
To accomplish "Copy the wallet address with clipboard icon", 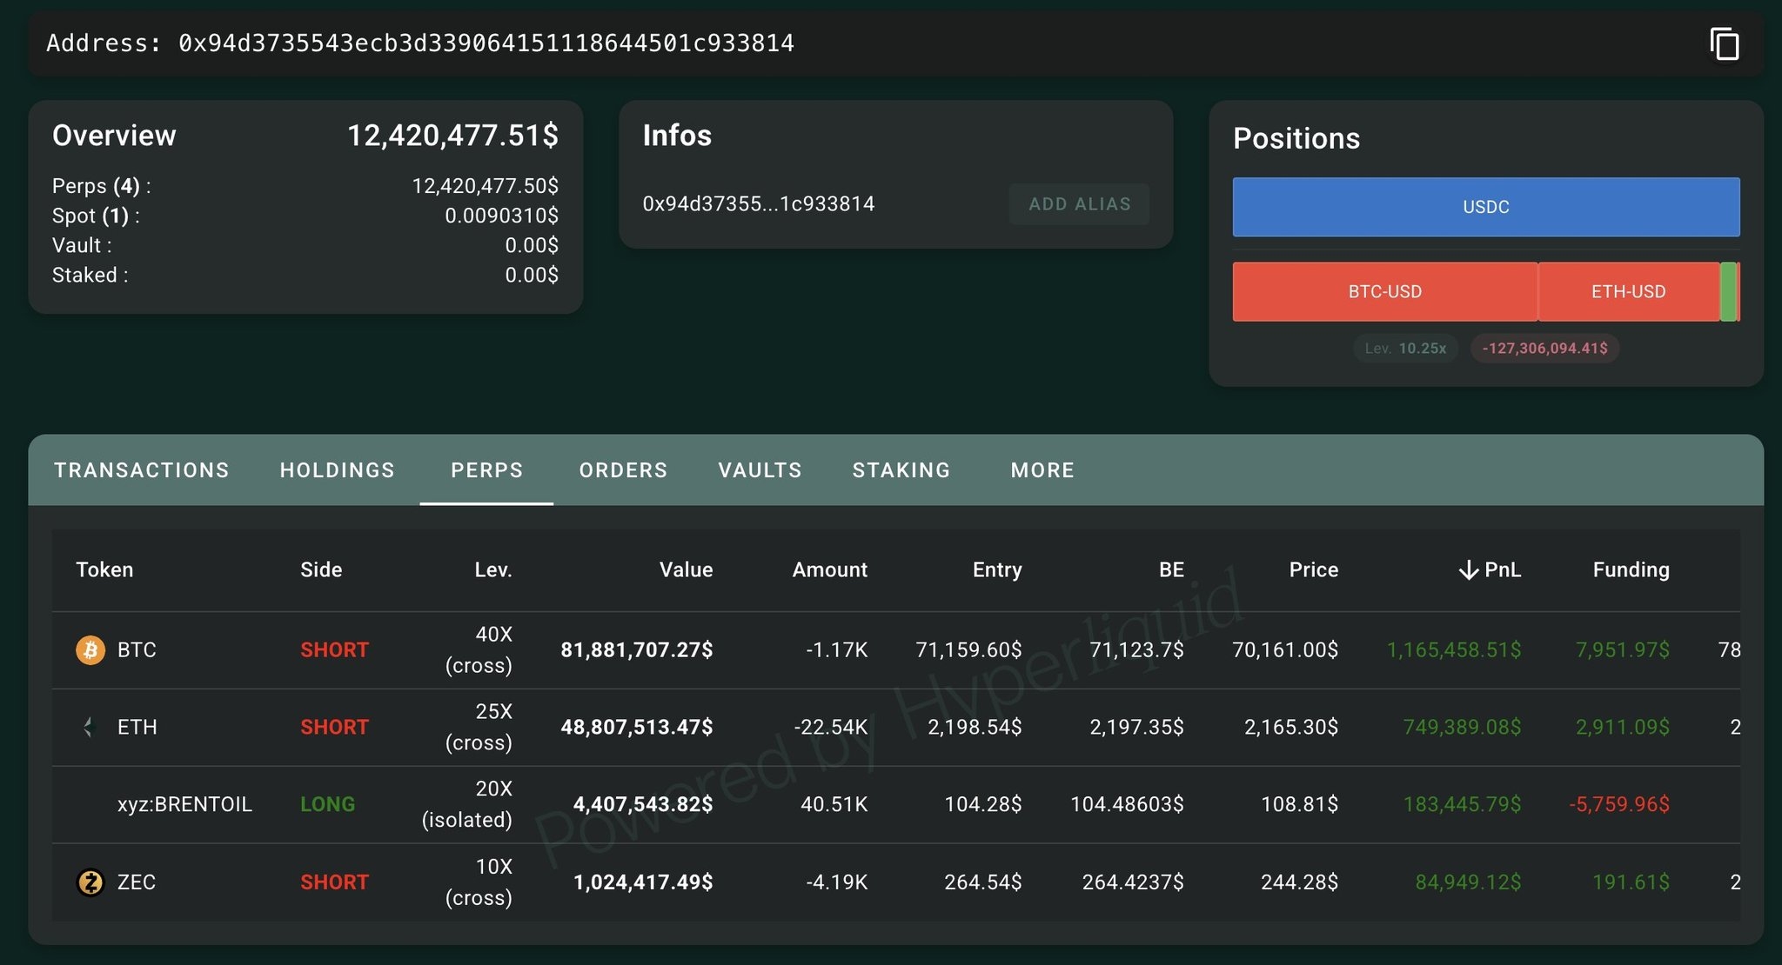I will pos(1724,43).
